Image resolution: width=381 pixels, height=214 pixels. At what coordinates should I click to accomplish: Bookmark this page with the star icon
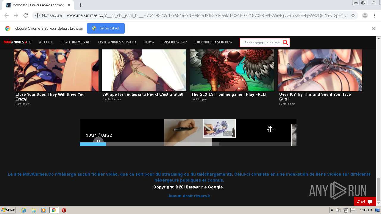(x=353, y=15)
